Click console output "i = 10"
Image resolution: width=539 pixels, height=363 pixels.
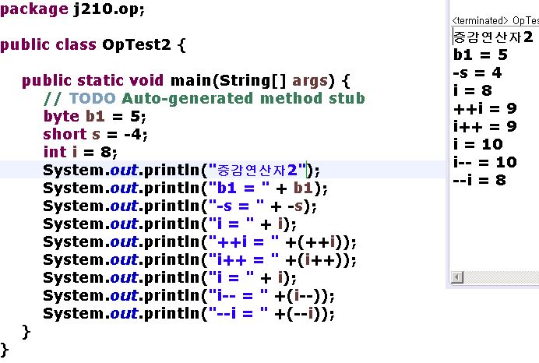pyautogui.click(x=478, y=144)
